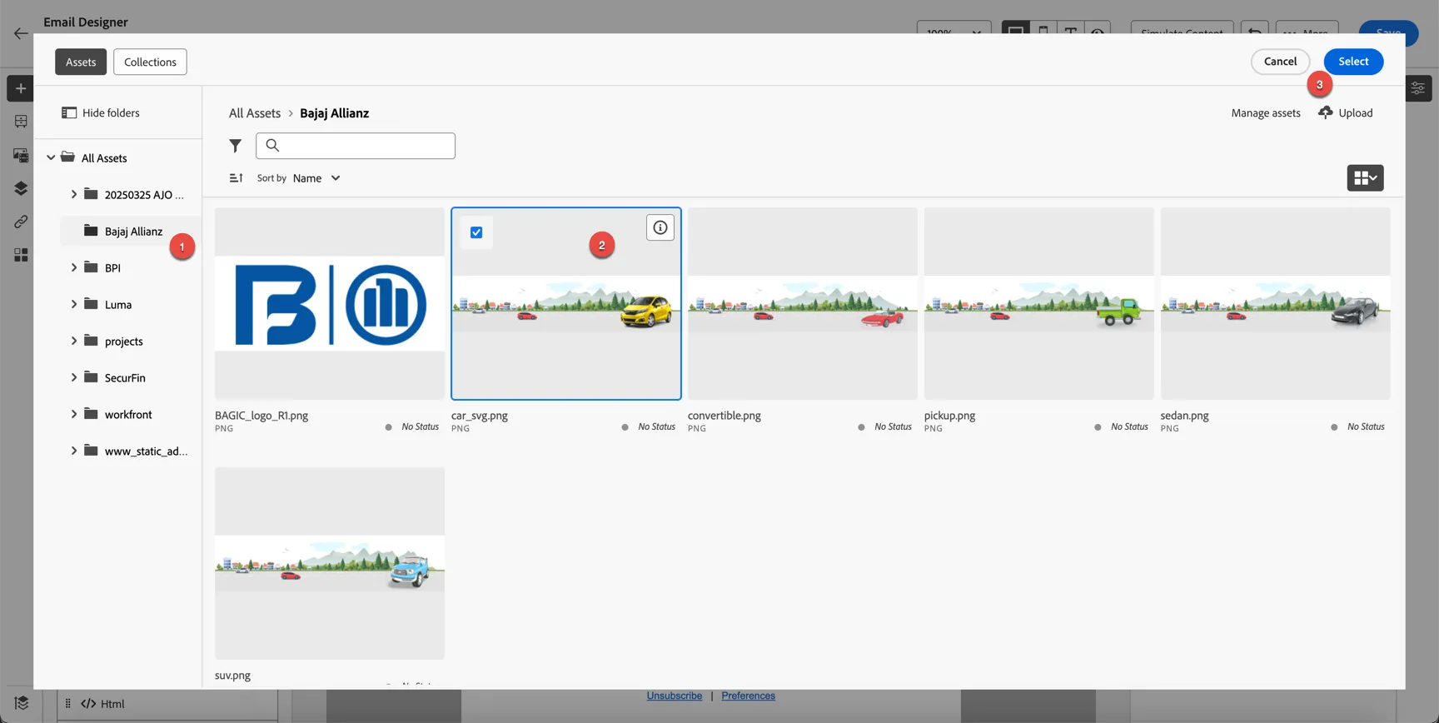Click the Upload cloud icon
Viewport: 1439px width, 723px height.
(x=1326, y=112)
